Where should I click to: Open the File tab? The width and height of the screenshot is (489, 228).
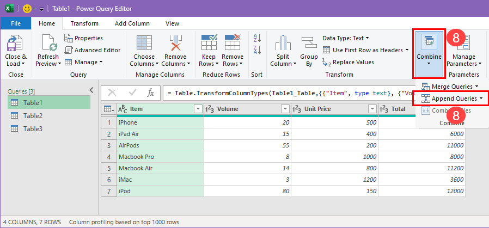click(16, 23)
